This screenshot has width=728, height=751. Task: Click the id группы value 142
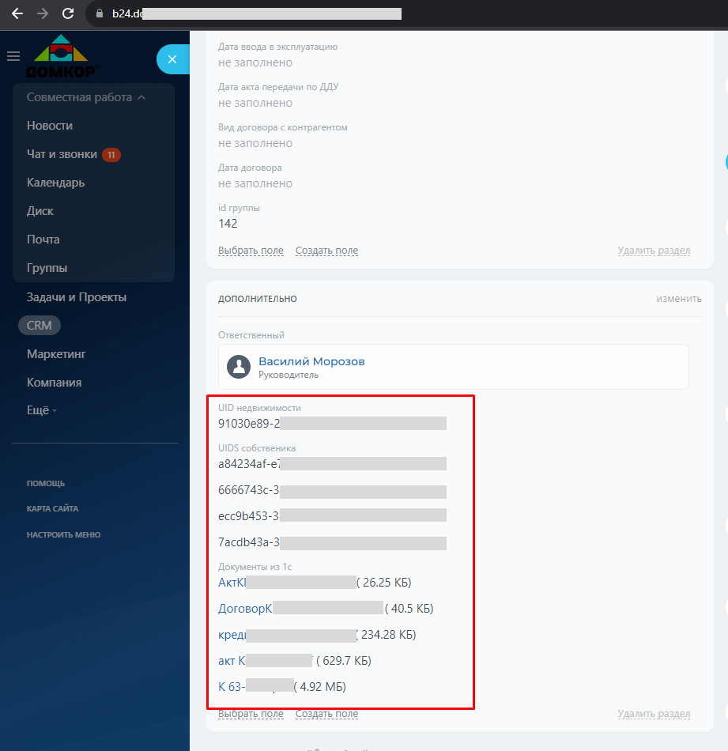[x=228, y=224]
